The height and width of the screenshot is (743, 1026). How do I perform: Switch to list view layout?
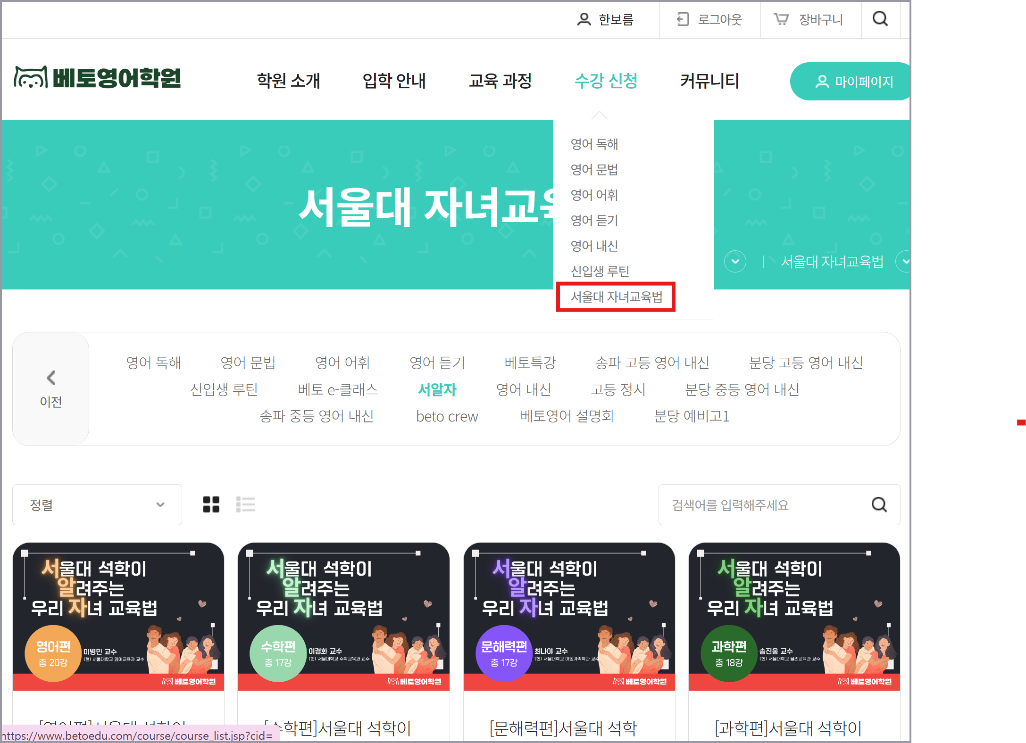245,504
